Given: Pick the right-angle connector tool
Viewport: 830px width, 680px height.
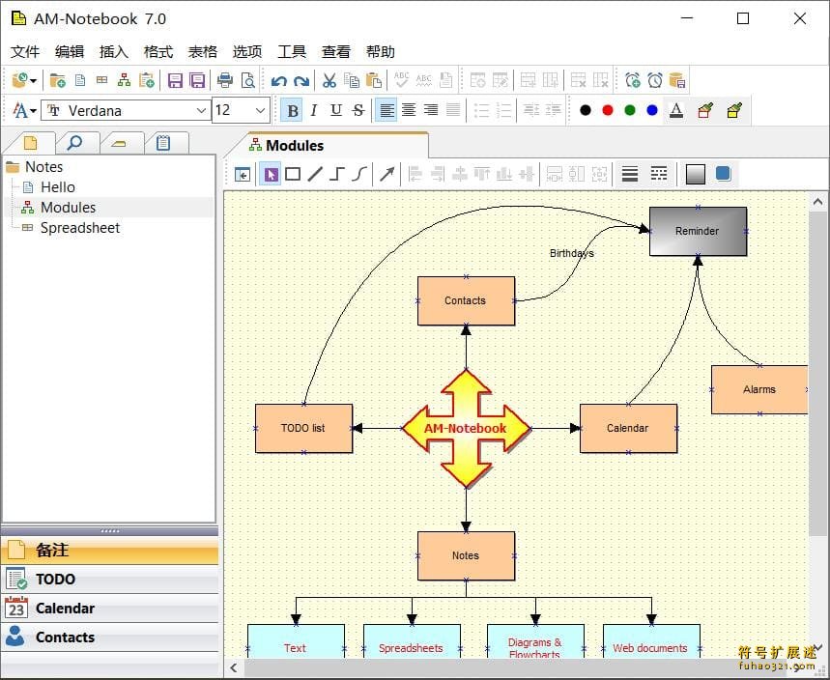Looking at the screenshot, I should tap(337, 174).
